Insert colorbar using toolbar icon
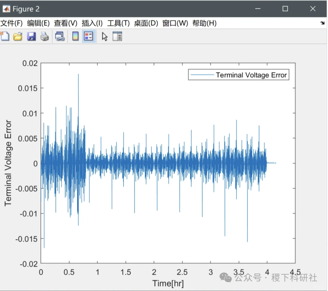The image size is (328, 291). click(75, 36)
